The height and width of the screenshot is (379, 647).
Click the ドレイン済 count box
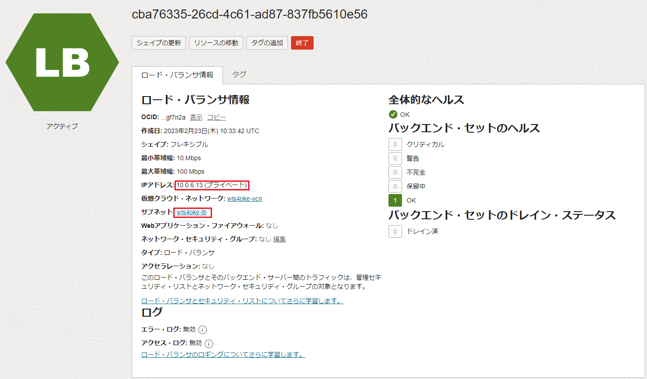tap(395, 231)
